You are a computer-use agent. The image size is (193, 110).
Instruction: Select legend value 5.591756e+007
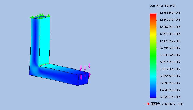tap(170, 69)
